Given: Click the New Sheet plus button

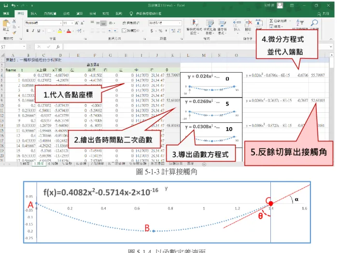Looking at the screenshot, I should click(204, 164).
